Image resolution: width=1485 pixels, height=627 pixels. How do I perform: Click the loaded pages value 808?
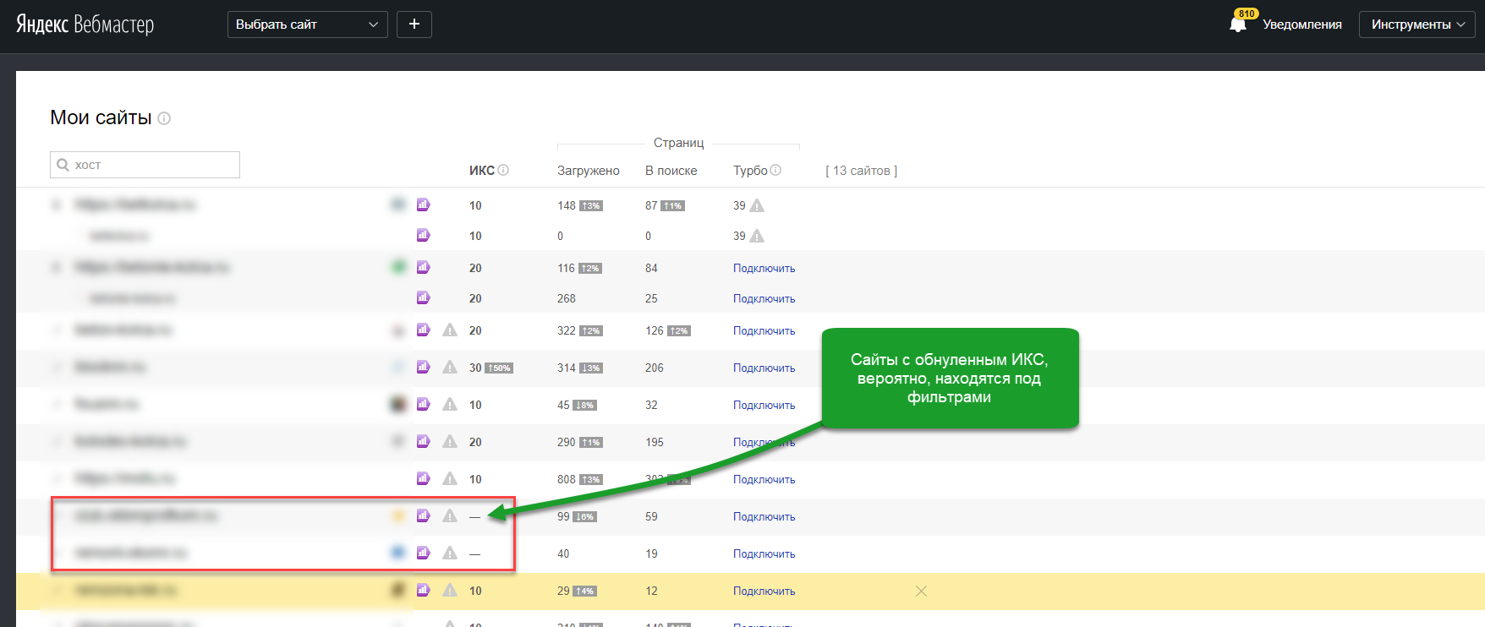tap(567, 479)
